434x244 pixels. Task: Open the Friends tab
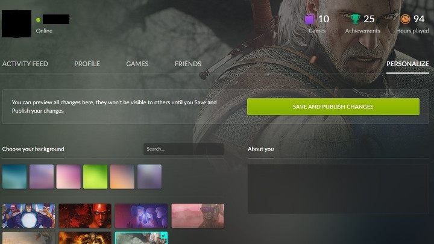point(187,64)
